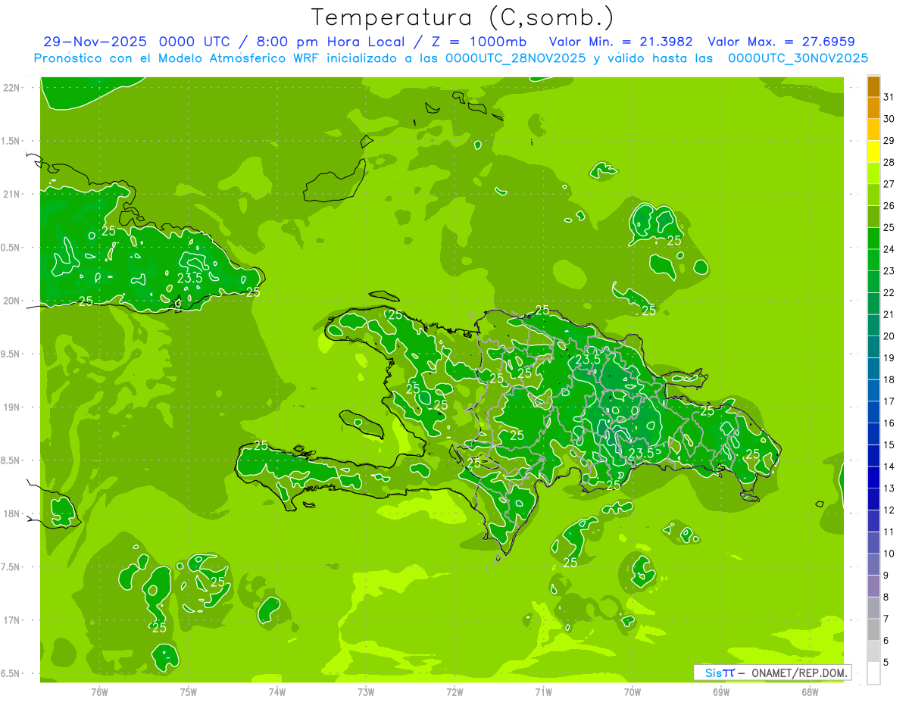This screenshot has height=702, width=909.
Task: Click the latitude label "18N"
Action: [x=12, y=514]
